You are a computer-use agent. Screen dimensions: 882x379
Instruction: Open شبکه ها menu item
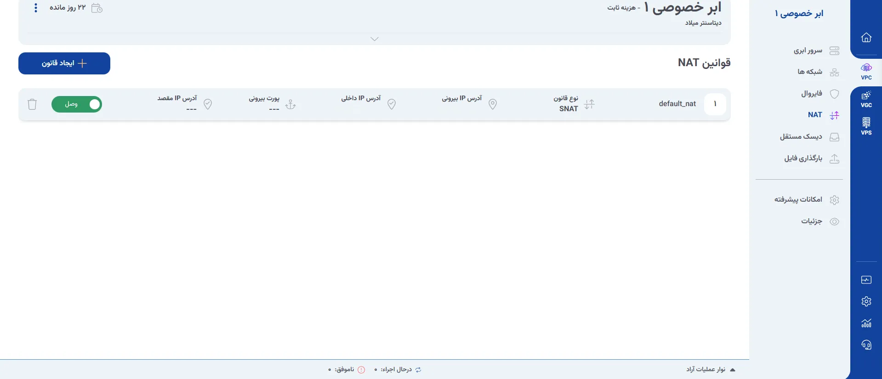(x=818, y=72)
